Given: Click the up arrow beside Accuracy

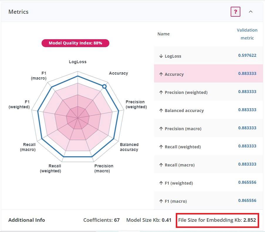Looking at the screenshot, I should click(x=161, y=74).
